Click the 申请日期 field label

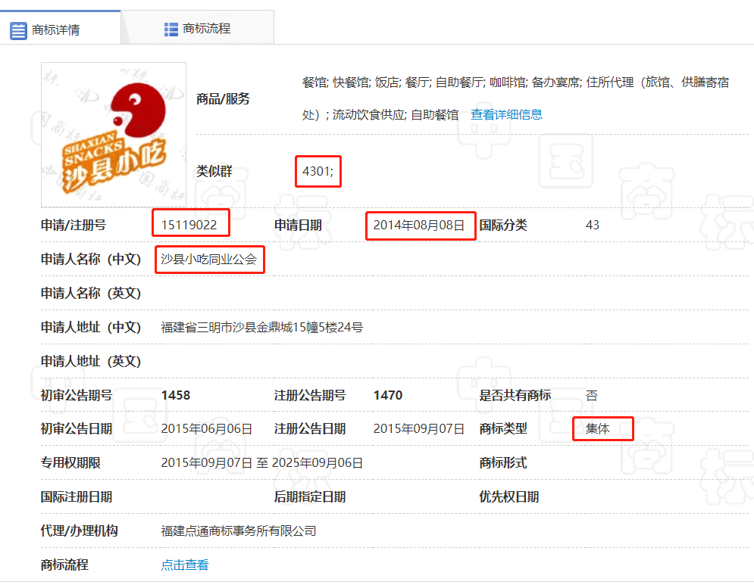(x=298, y=225)
